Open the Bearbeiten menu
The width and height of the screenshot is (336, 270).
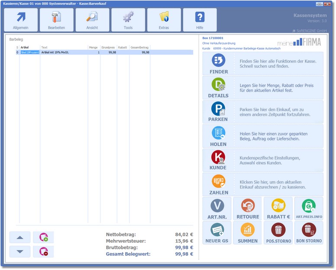[56, 20]
